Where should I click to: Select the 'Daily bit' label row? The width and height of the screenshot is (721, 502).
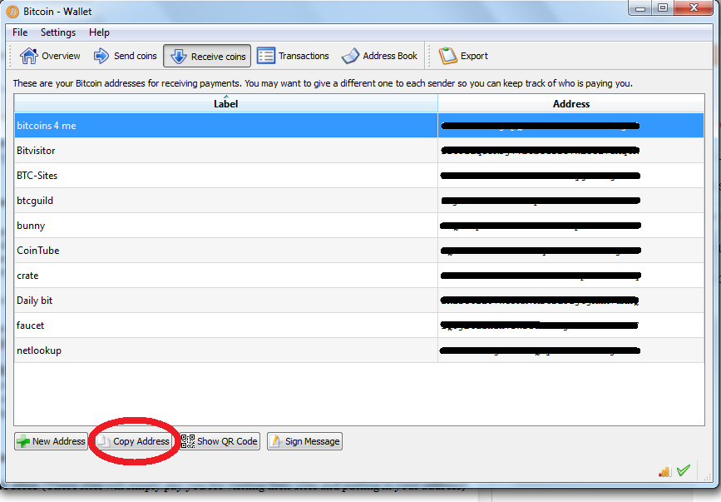click(x=225, y=301)
